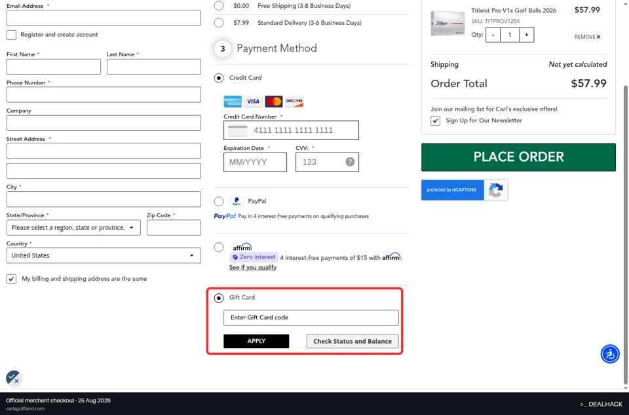The image size is (629, 415).
Task: Open the CVV help question mark
Action: (350, 162)
